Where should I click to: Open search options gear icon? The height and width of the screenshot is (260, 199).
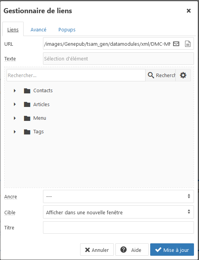click(183, 75)
